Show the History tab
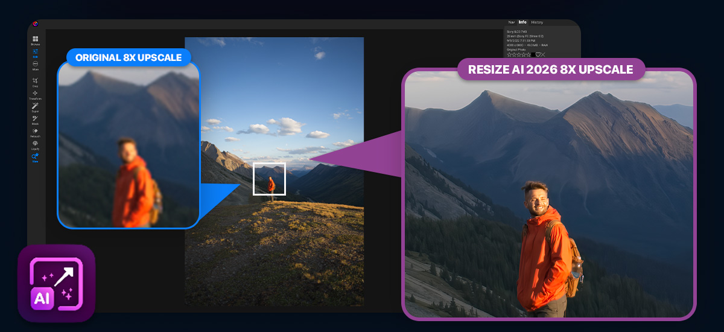The height and width of the screenshot is (332, 724). pos(536,22)
